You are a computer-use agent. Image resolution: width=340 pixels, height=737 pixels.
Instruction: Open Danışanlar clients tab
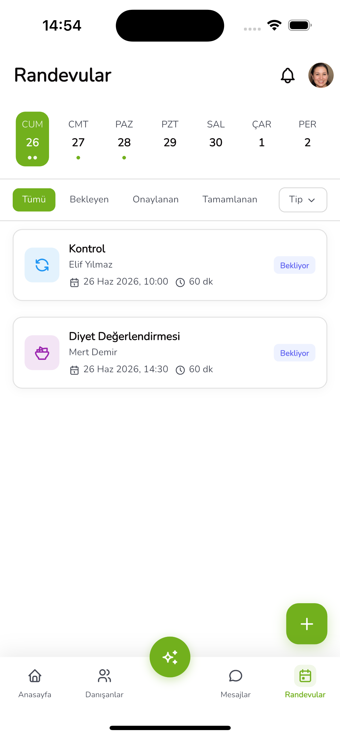(104, 684)
